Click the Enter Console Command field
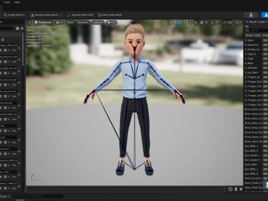This screenshot has height=201, width=268. click(x=38, y=197)
